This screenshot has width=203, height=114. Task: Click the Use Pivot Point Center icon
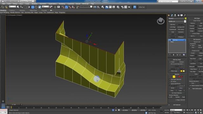click(x=51, y=7)
